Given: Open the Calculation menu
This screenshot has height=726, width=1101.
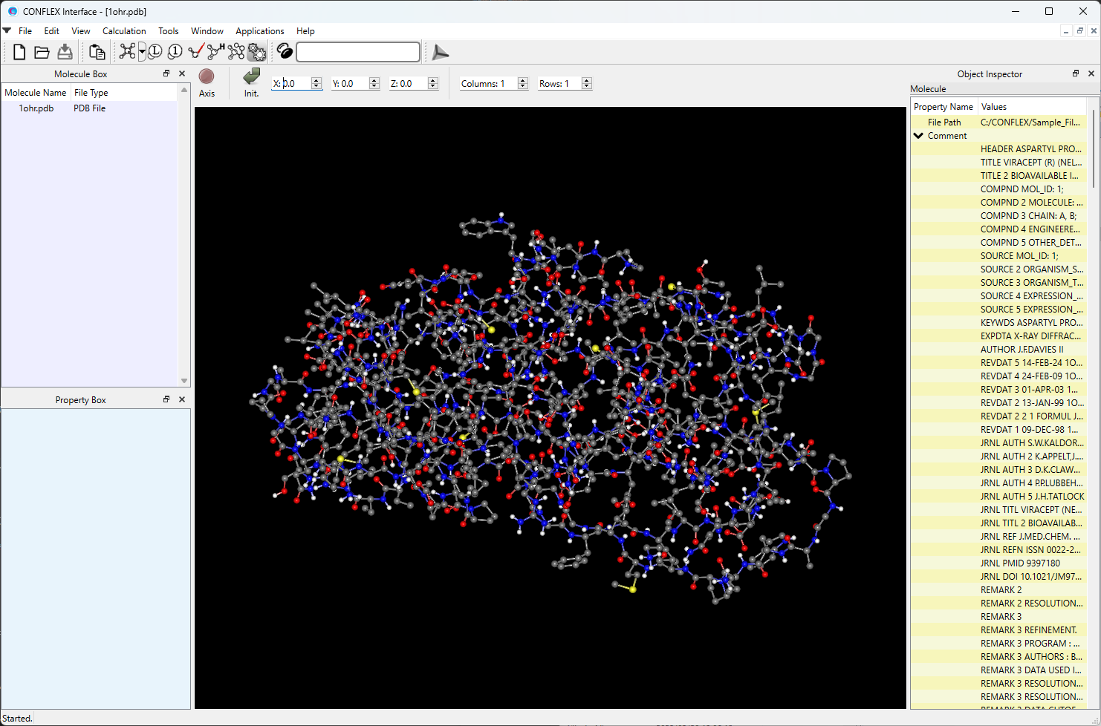Looking at the screenshot, I should pyautogui.click(x=124, y=31).
